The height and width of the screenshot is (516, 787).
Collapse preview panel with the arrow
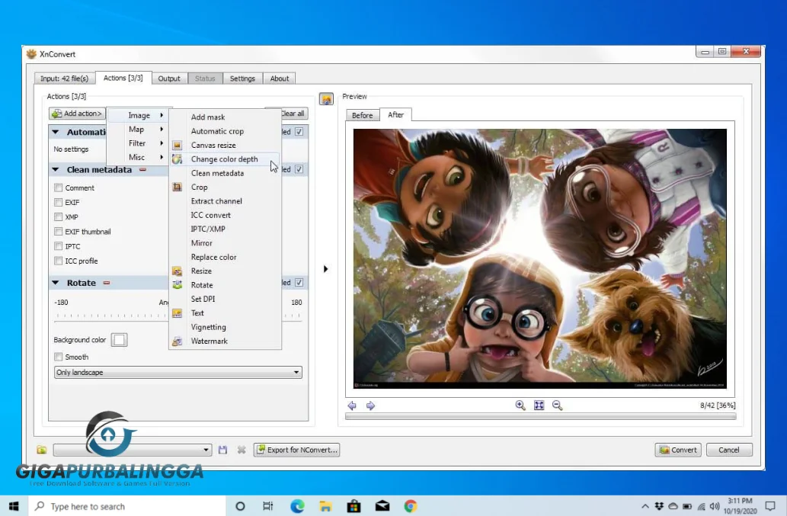coord(325,269)
